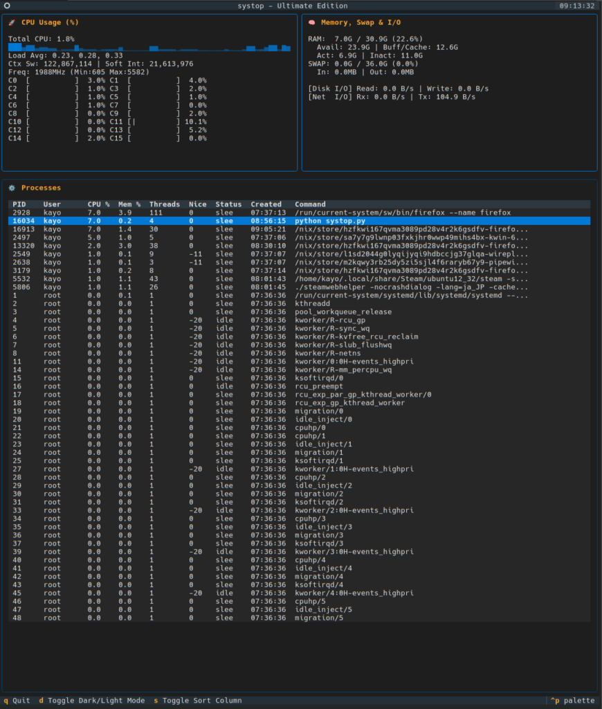Open the command palette from the footer
The width and height of the screenshot is (602, 709).
(573, 701)
